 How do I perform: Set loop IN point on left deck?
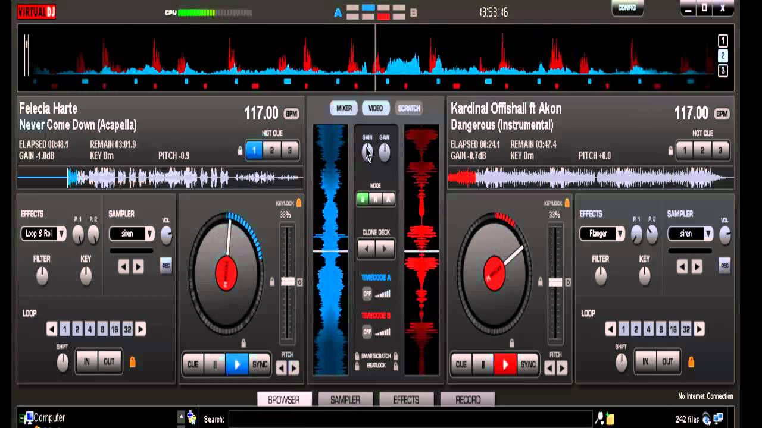pos(87,361)
